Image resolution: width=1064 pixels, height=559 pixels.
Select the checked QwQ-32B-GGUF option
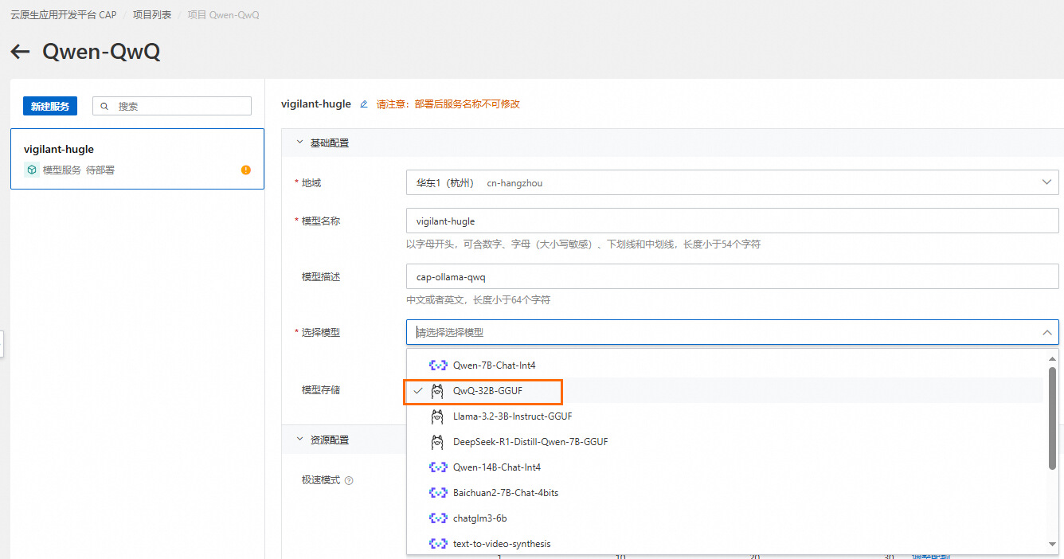point(487,391)
